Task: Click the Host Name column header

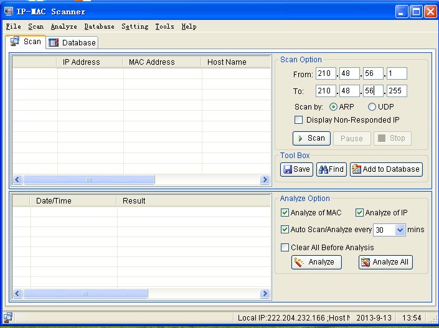Action: coord(236,62)
